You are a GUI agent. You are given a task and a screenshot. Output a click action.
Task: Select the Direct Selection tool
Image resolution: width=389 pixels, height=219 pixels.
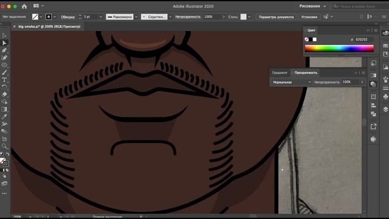point(4,43)
